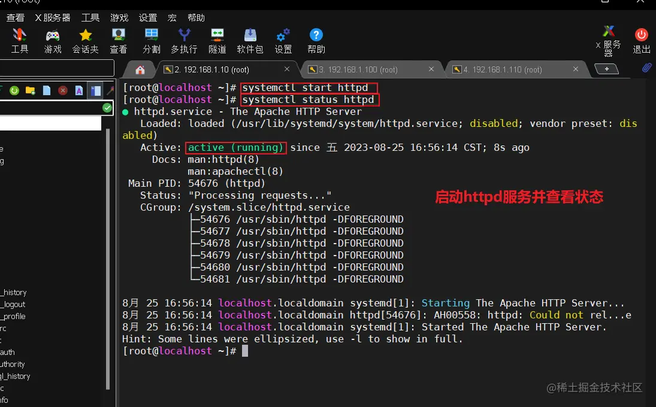Viewport: 656px width, 407px height.
Task: Open the 设置 menu in the menu bar
Action: point(148,17)
